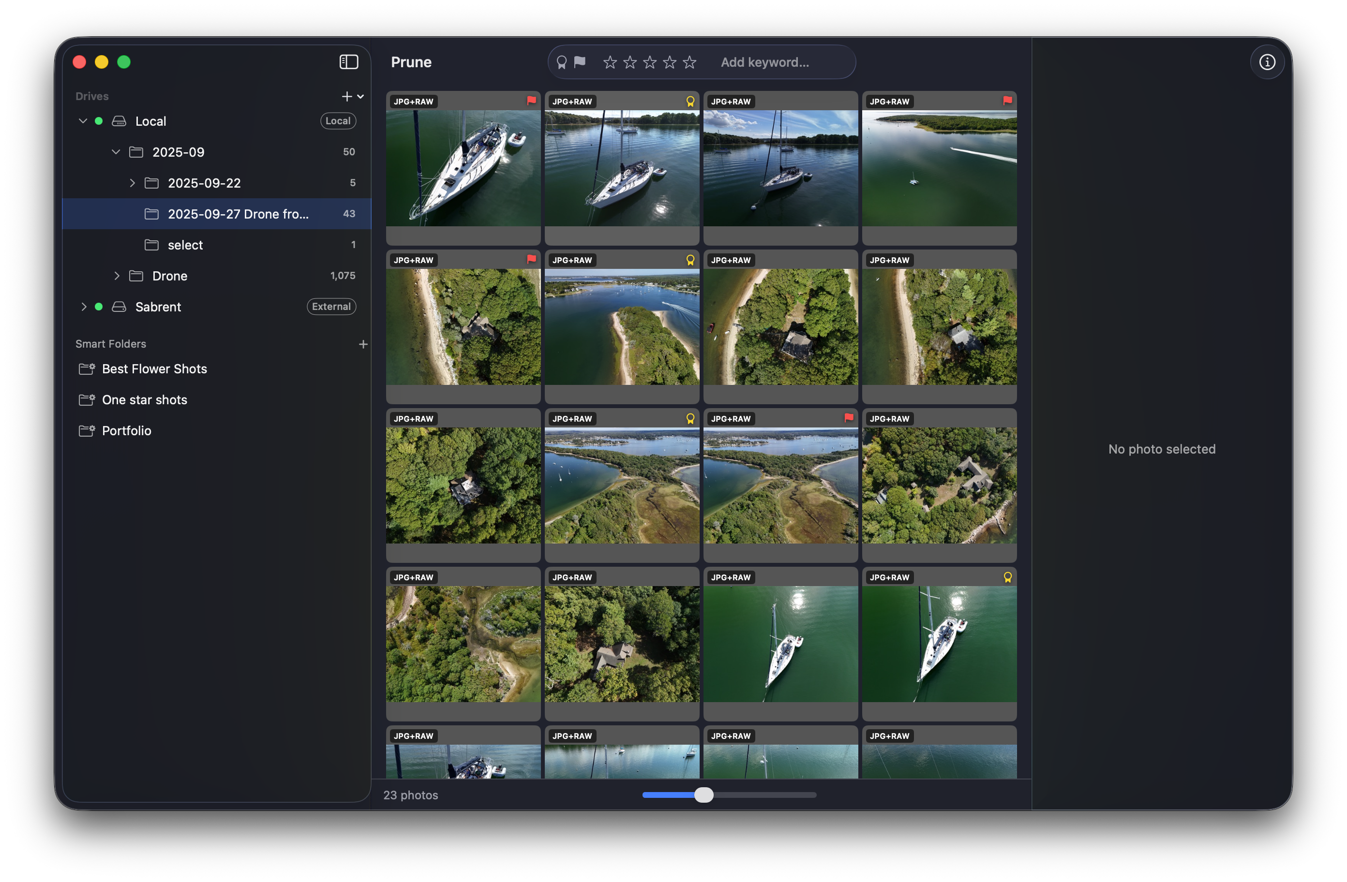Set rating to two stars
This screenshot has width=1347, height=882.
coord(629,62)
